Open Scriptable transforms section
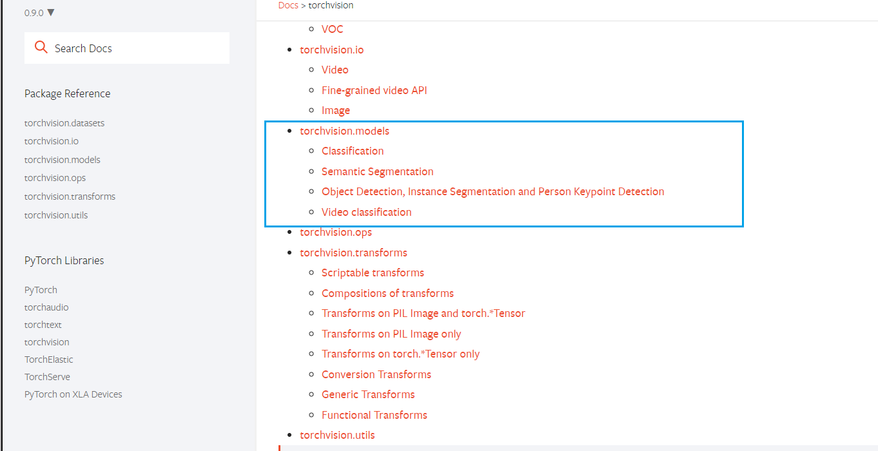 click(x=373, y=273)
